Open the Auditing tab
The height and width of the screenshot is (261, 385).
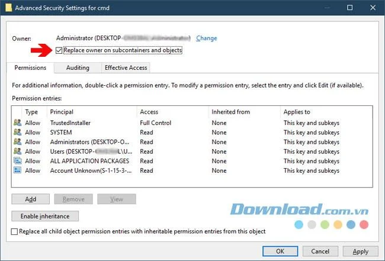click(78, 67)
